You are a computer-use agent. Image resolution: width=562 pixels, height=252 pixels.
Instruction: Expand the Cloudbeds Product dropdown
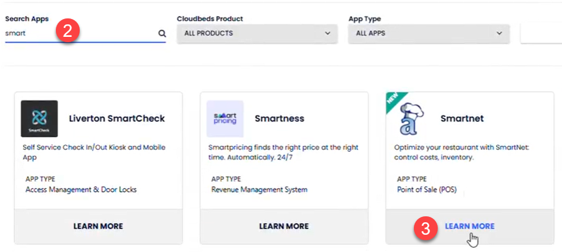[x=257, y=33]
